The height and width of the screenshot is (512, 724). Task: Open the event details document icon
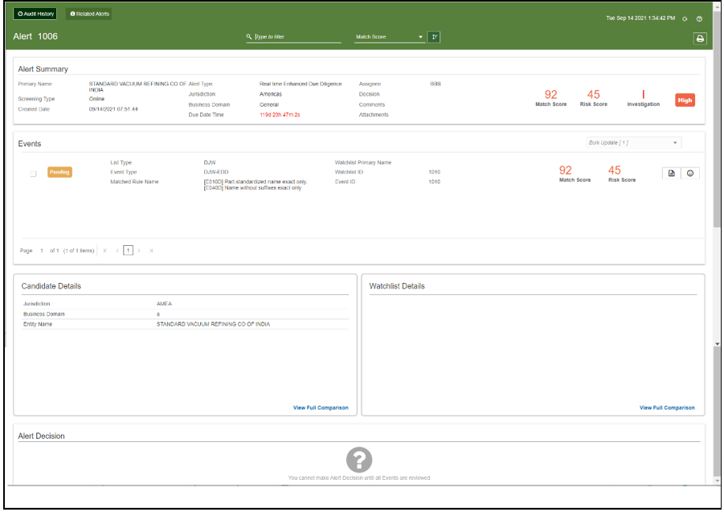pyautogui.click(x=671, y=173)
